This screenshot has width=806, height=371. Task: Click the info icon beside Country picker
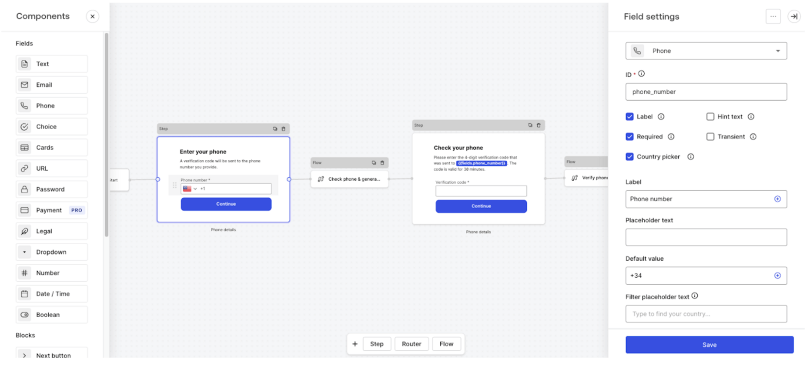pyautogui.click(x=691, y=157)
